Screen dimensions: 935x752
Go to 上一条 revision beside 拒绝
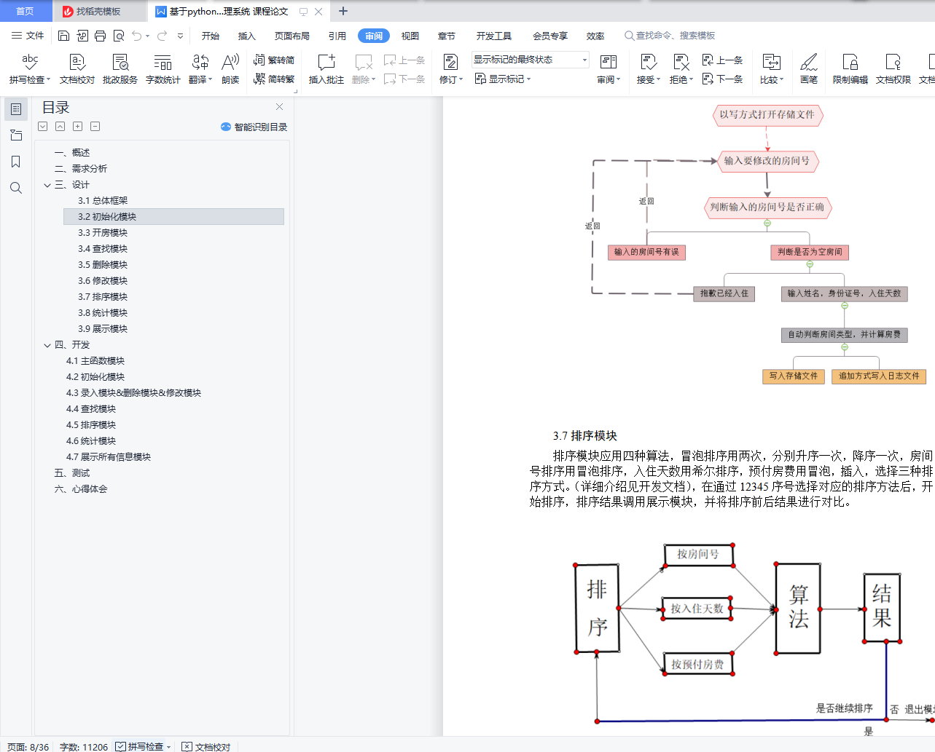(722, 60)
